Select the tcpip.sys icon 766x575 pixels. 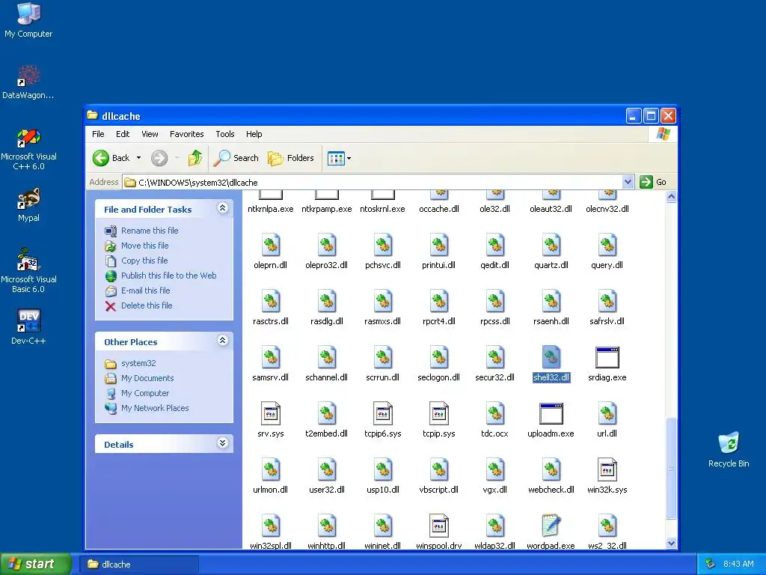[438, 413]
